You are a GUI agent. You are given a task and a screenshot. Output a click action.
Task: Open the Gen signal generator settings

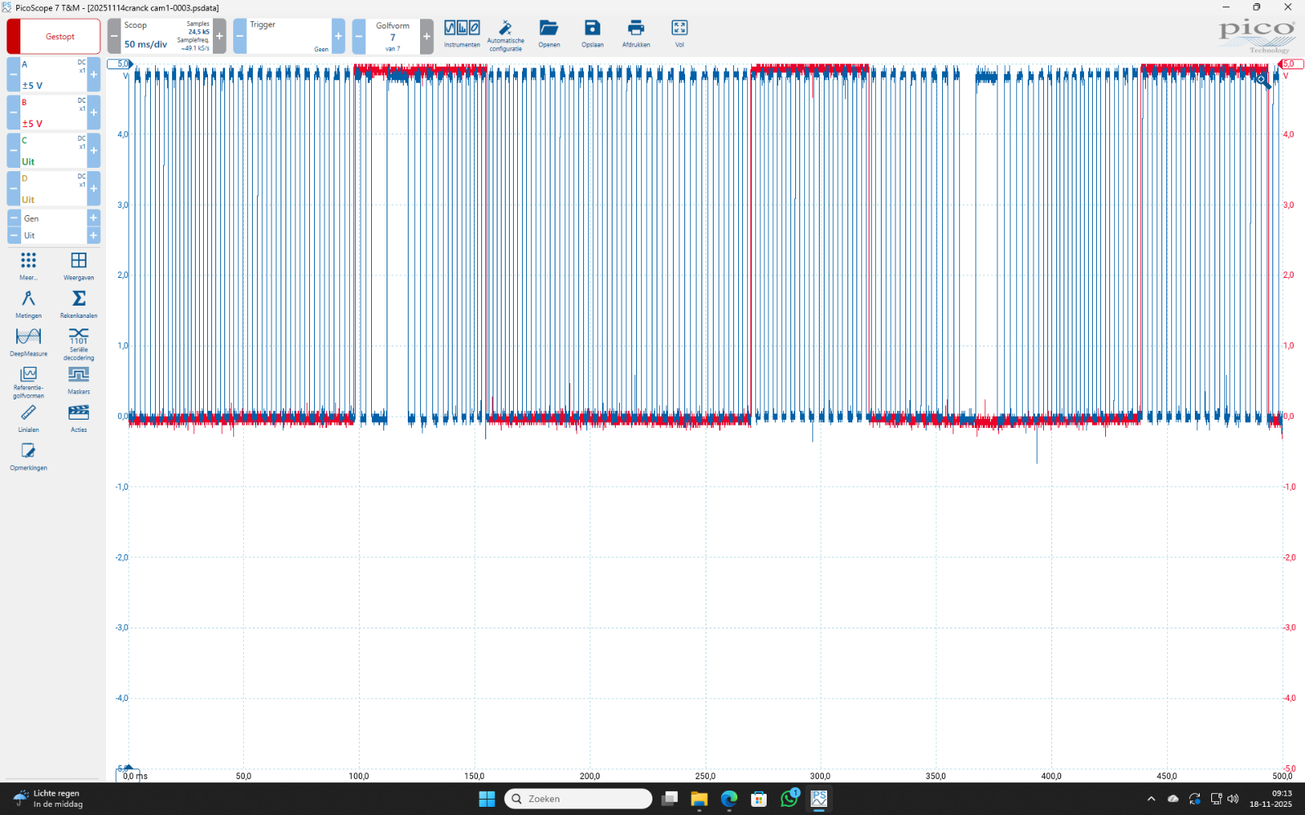pyautogui.click(x=54, y=218)
